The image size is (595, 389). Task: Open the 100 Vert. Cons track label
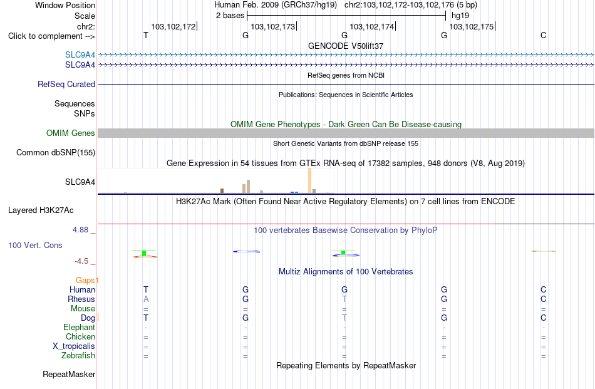(35, 245)
